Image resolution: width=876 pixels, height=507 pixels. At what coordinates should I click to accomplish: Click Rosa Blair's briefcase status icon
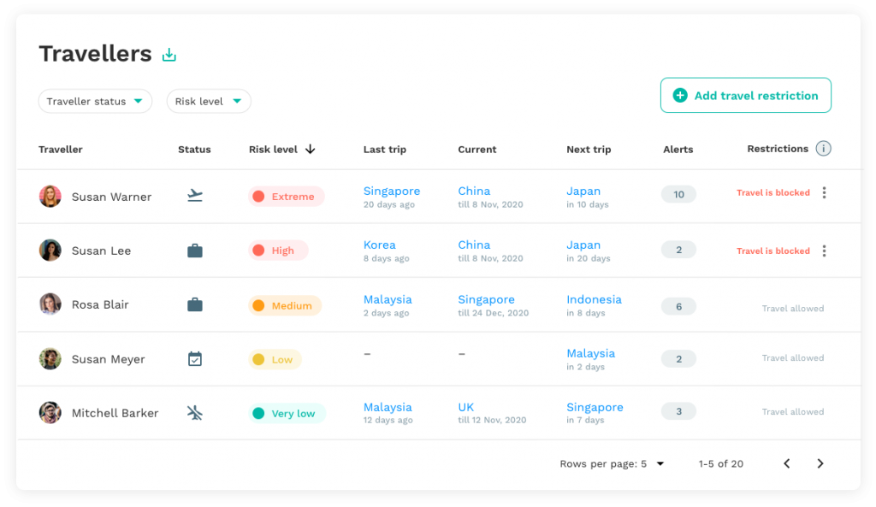point(194,305)
